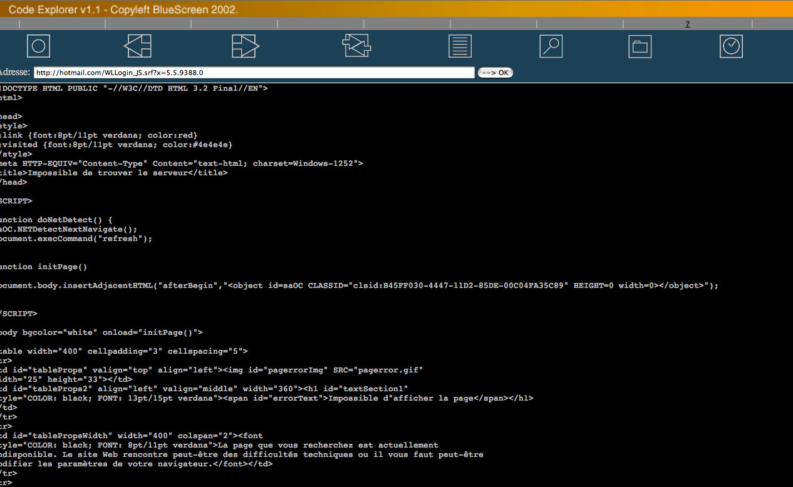Viewport: 793px width, 487px height.
Task: Open the lined document source icon
Action: (460, 46)
